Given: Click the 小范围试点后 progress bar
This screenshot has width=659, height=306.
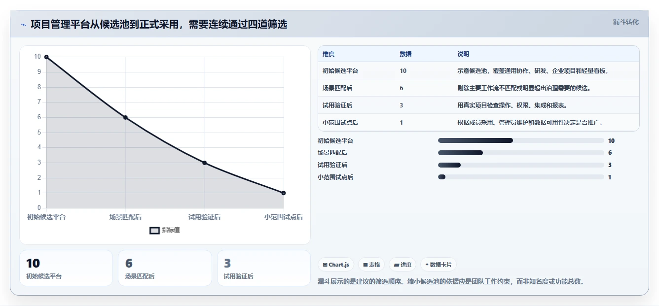Looking at the screenshot, I should (521, 177).
